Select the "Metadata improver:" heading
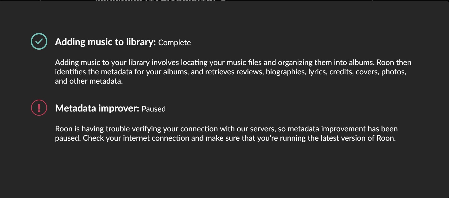Image resolution: width=449 pixels, height=198 pixels. pos(97,108)
